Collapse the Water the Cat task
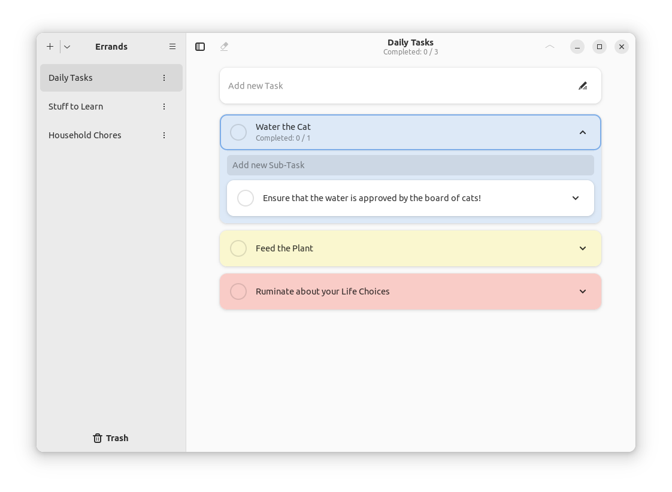This screenshot has height=492, width=672. [x=582, y=132]
